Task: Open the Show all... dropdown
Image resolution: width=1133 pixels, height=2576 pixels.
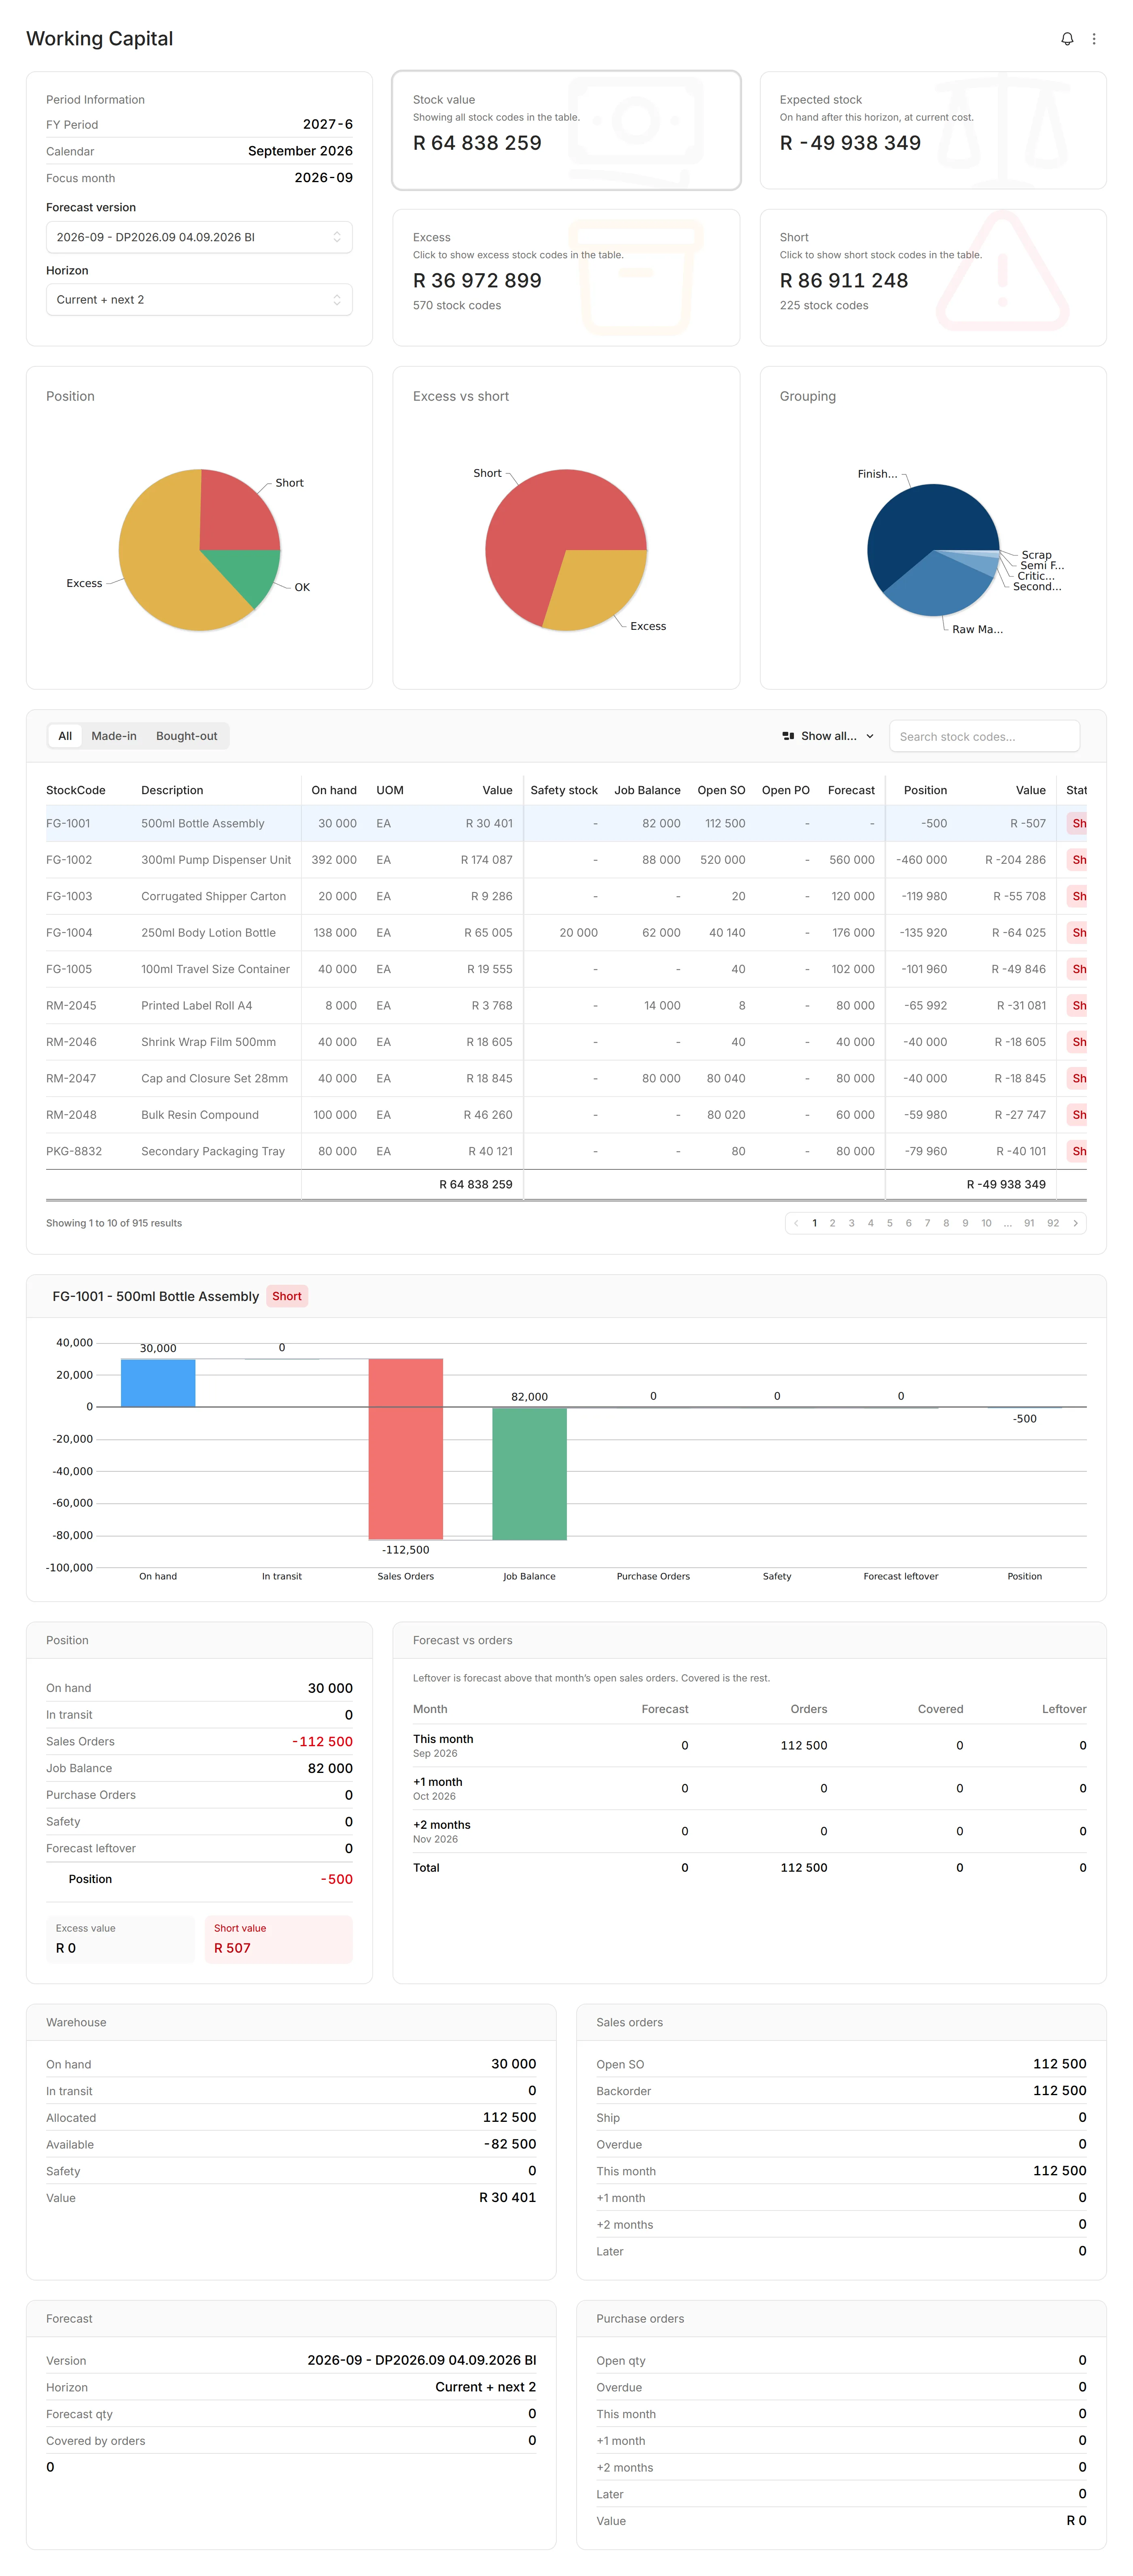Action: 828,736
